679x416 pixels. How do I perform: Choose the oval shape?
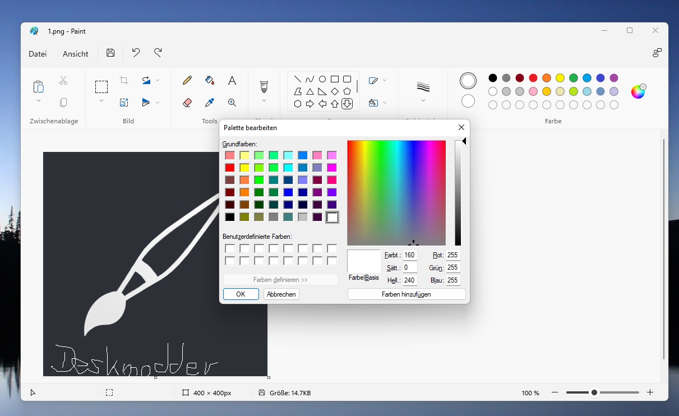pyautogui.click(x=322, y=79)
